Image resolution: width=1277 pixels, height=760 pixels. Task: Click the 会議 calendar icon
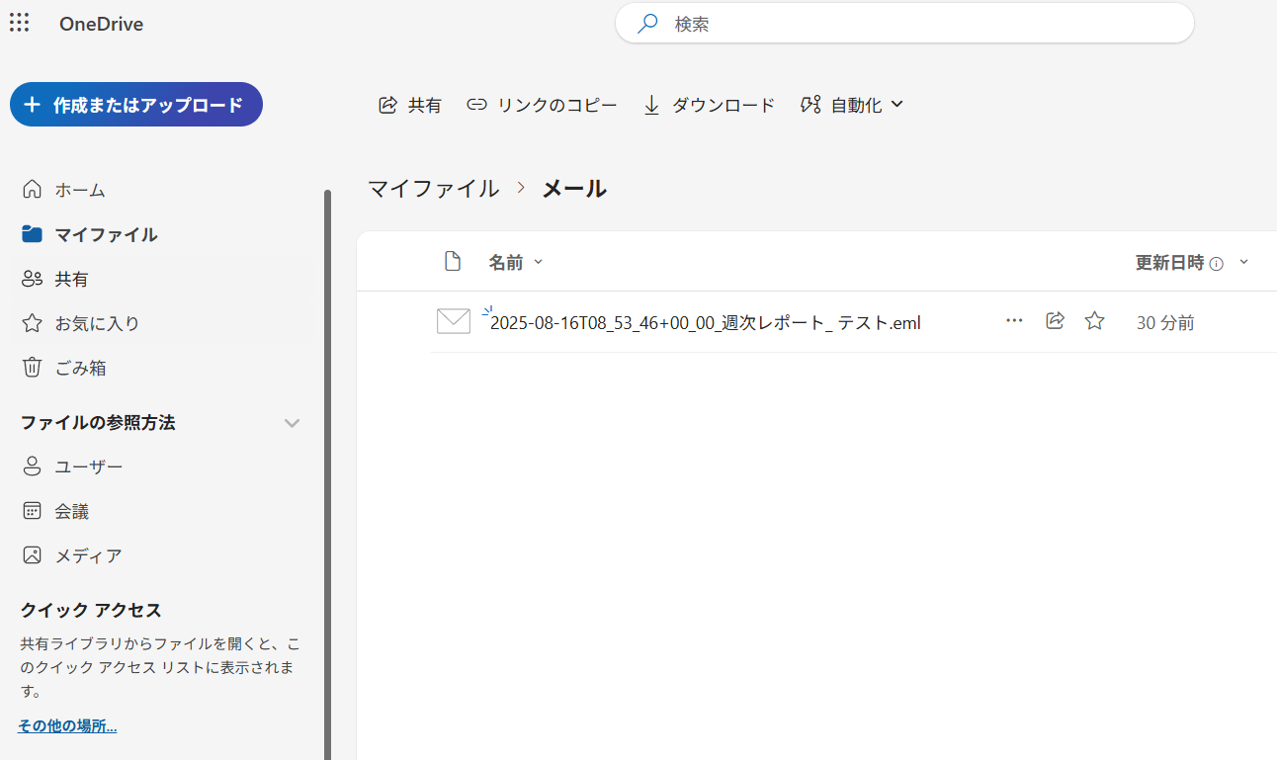tap(33, 511)
